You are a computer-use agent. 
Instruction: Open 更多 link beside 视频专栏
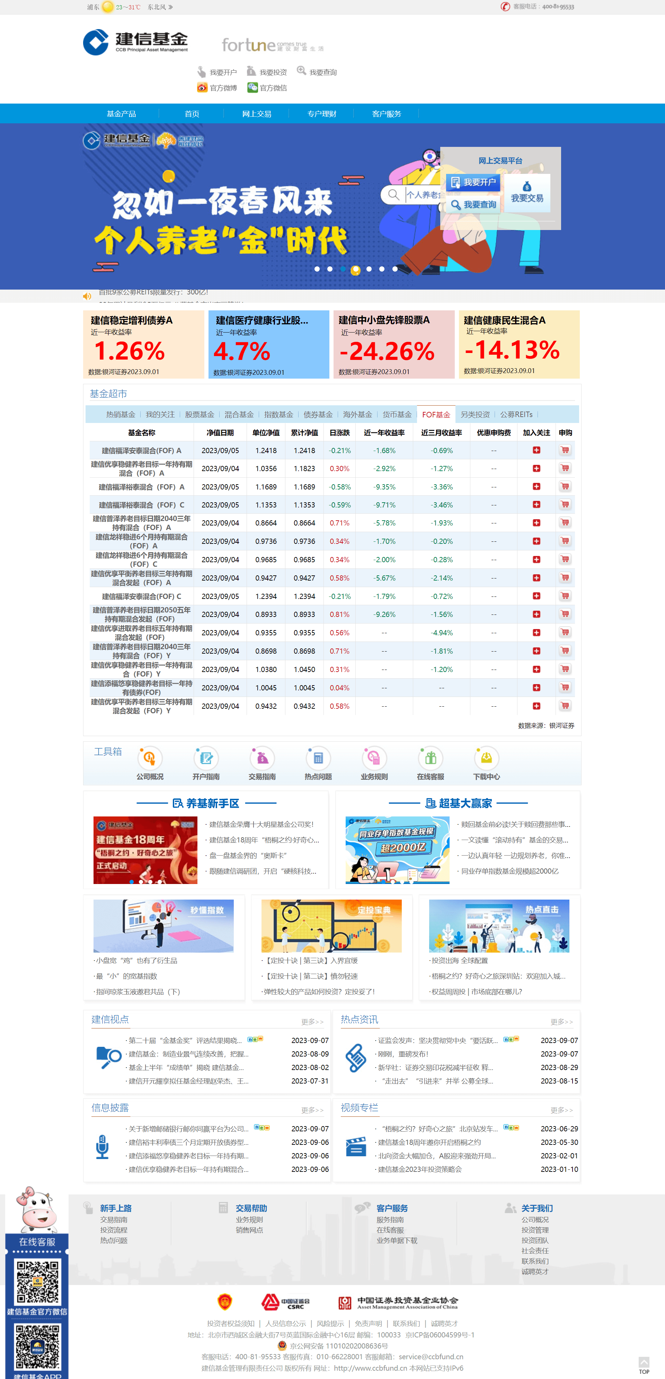click(x=562, y=1110)
